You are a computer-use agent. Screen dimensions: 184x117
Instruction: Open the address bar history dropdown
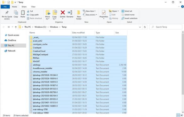point(140,27)
